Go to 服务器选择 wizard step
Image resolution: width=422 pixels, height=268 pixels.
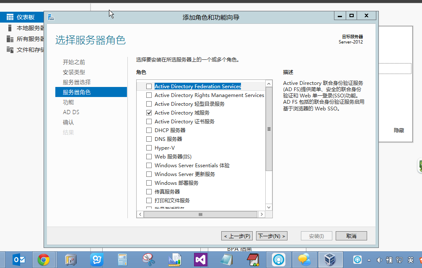tap(77, 82)
